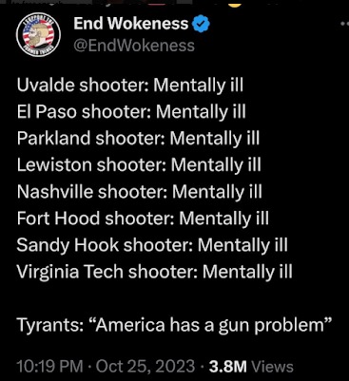
Task: Visit the @EndWokeness handle link
Action: (134, 46)
